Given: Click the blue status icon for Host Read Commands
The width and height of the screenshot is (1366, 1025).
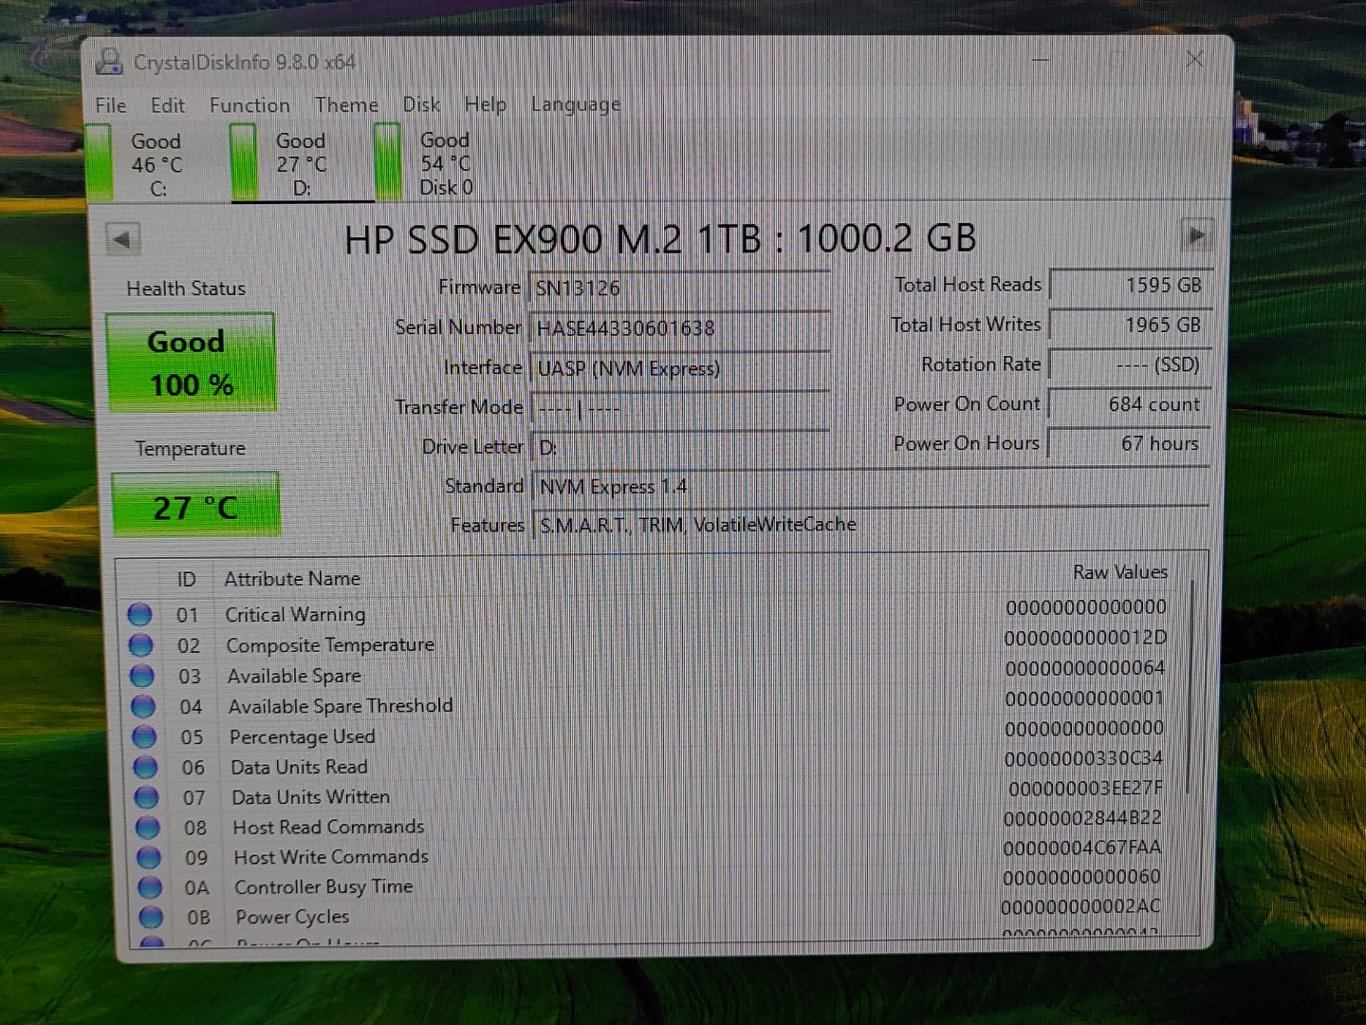Looking at the screenshot, I should 148,828.
